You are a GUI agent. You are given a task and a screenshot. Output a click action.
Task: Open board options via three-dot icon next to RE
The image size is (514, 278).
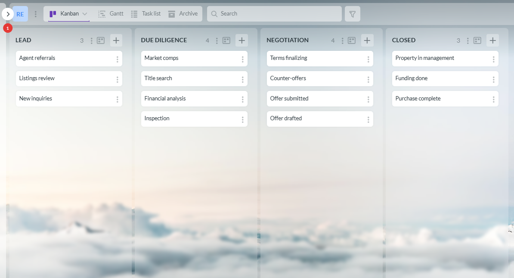(35, 13)
